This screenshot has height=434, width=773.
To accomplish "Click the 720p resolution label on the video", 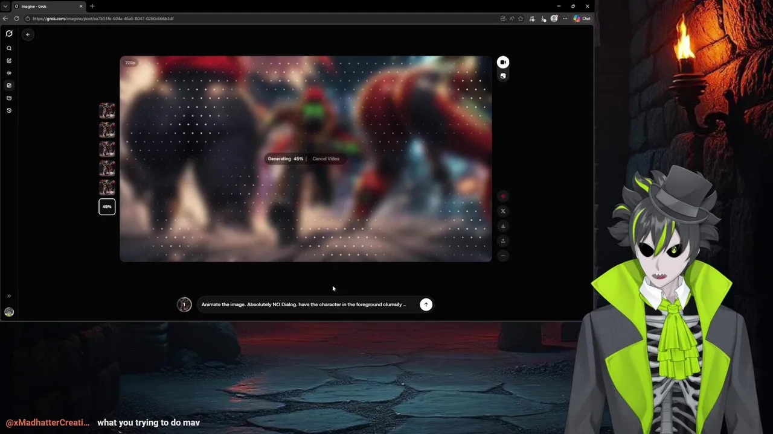I will (130, 63).
